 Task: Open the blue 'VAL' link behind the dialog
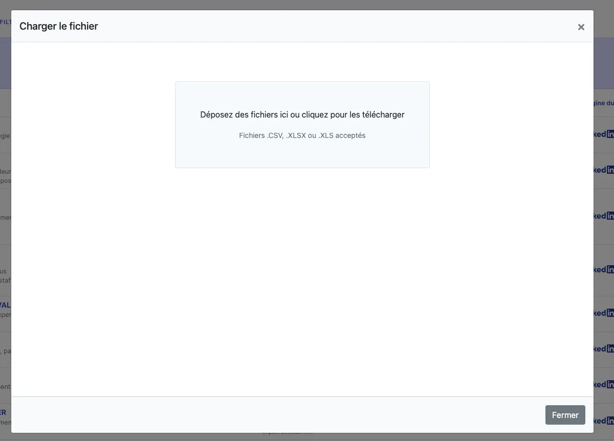coord(5,305)
